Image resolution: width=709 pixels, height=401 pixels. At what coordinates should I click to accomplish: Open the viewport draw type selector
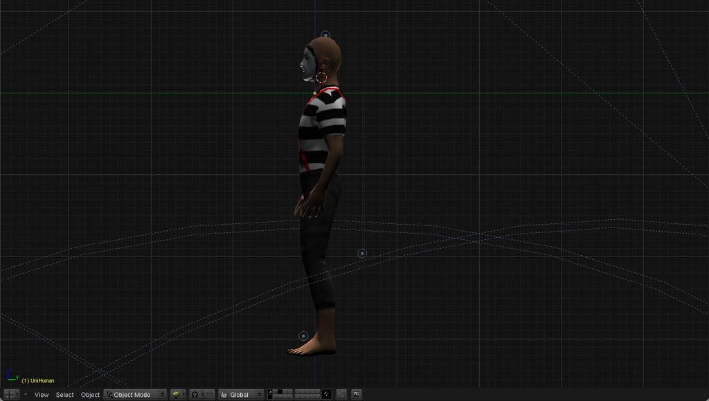click(178, 395)
